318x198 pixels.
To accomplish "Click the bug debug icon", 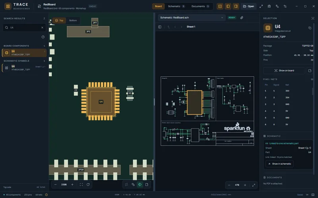I will (x=269, y=6).
